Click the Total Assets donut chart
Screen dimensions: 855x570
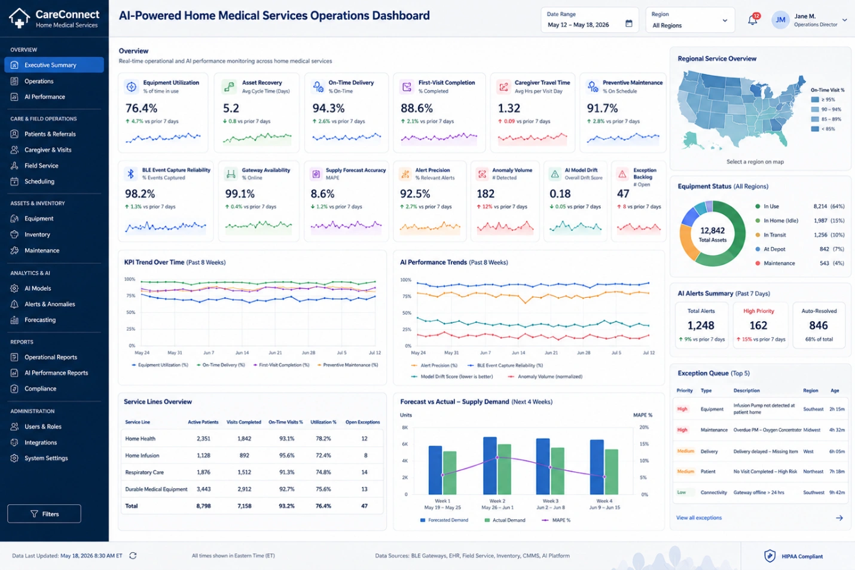tap(712, 233)
